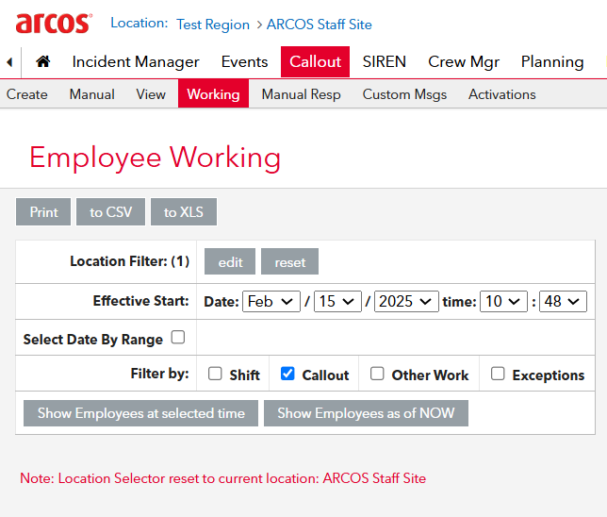Screen dimensions: 607x517
Task: Uncheck the Callout filter checkbox
Action: (287, 374)
